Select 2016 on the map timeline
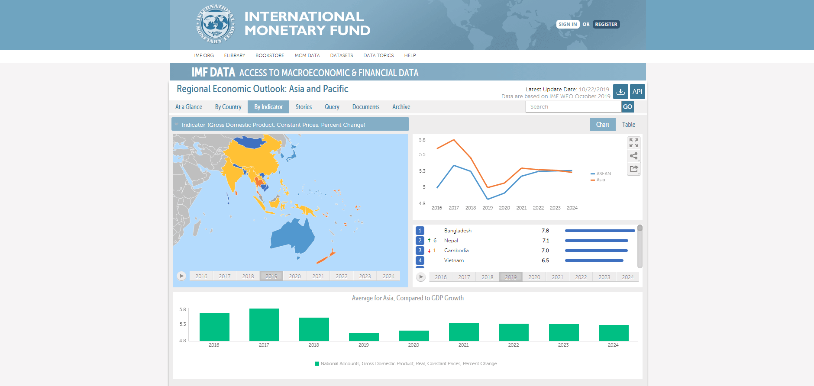Viewport: 814px width, 386px height. click(201, 276)
